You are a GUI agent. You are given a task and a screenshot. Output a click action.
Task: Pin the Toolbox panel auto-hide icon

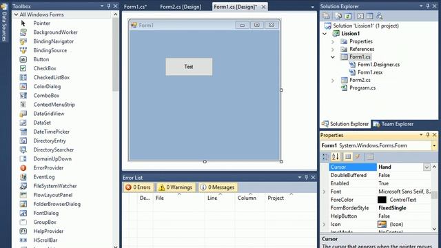109,6
